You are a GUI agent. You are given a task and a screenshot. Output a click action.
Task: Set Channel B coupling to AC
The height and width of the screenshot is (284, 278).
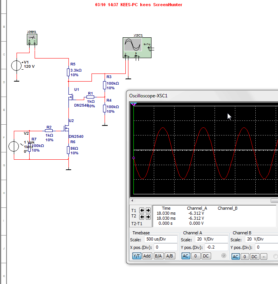click(235, 257)
